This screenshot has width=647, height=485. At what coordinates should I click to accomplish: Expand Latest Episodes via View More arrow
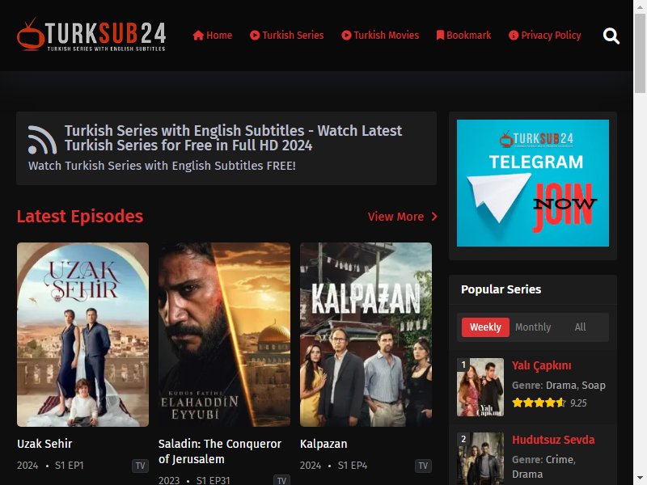[434, 217]
